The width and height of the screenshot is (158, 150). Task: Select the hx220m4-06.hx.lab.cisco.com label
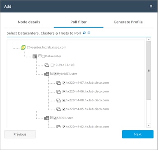[x=87, y=91]
